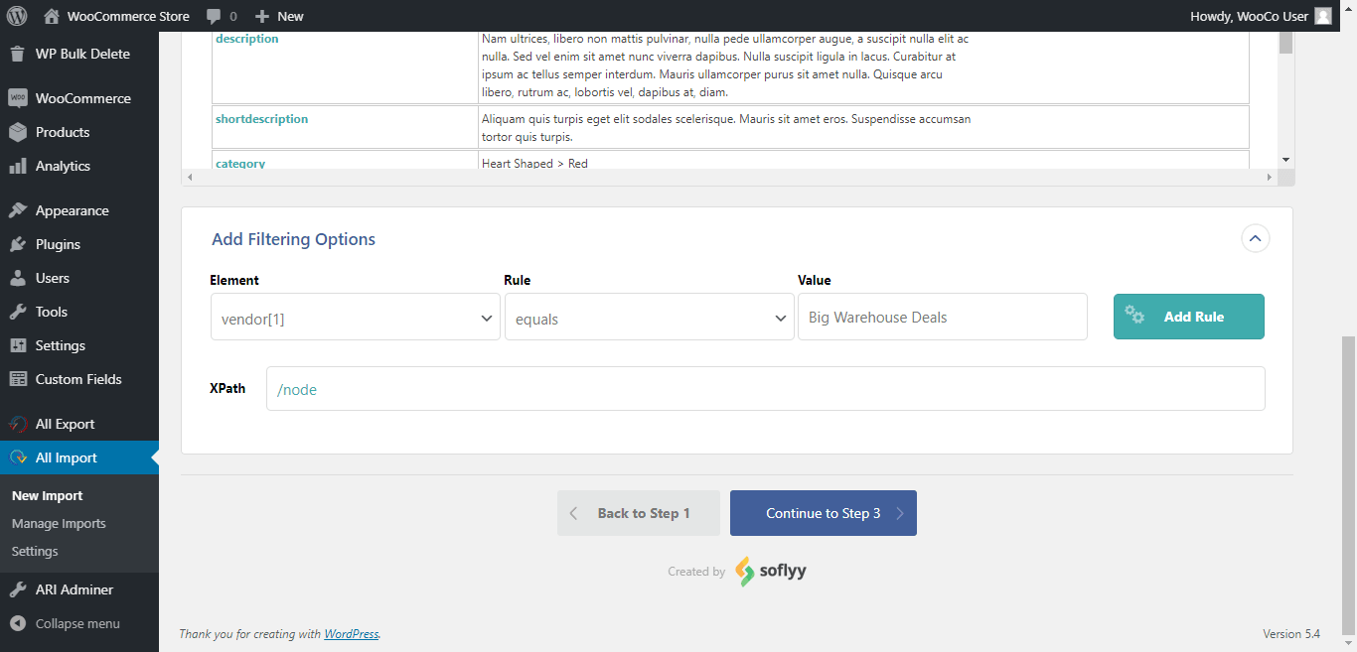1357x652 pixels.
Task: Click the horizontal scrollbar right arrow
Action: [x=1269, y=177]
